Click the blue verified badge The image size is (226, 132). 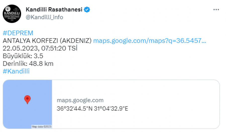(87, 10)
